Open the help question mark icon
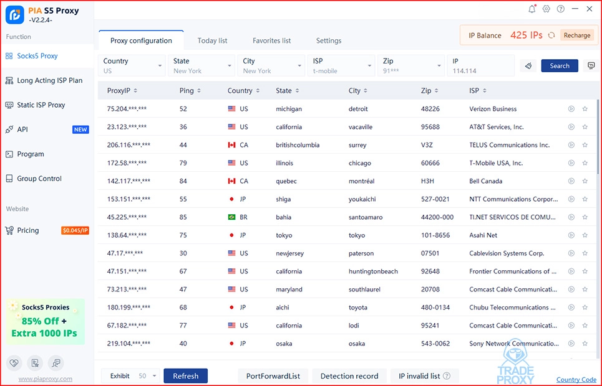 [x=561, y=9]
